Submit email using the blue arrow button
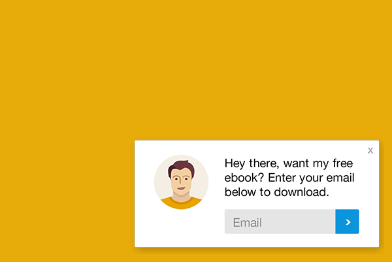The width and height of the screenshot is (392, 262). click(347, 221)
